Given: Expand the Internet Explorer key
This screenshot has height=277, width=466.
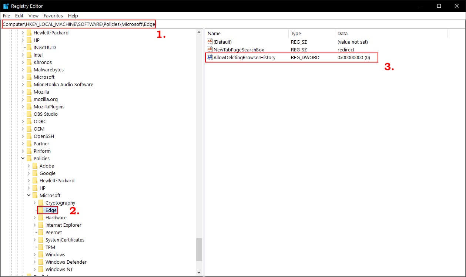Looking at the screenshot, I should click(x=35, y=225).
